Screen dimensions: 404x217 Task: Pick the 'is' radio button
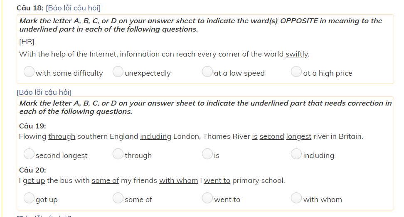point(207,155)
